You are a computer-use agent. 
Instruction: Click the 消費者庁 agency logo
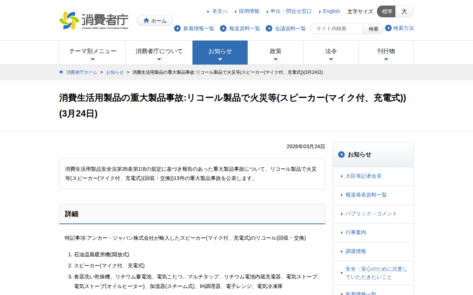click(x=93, y=20)
